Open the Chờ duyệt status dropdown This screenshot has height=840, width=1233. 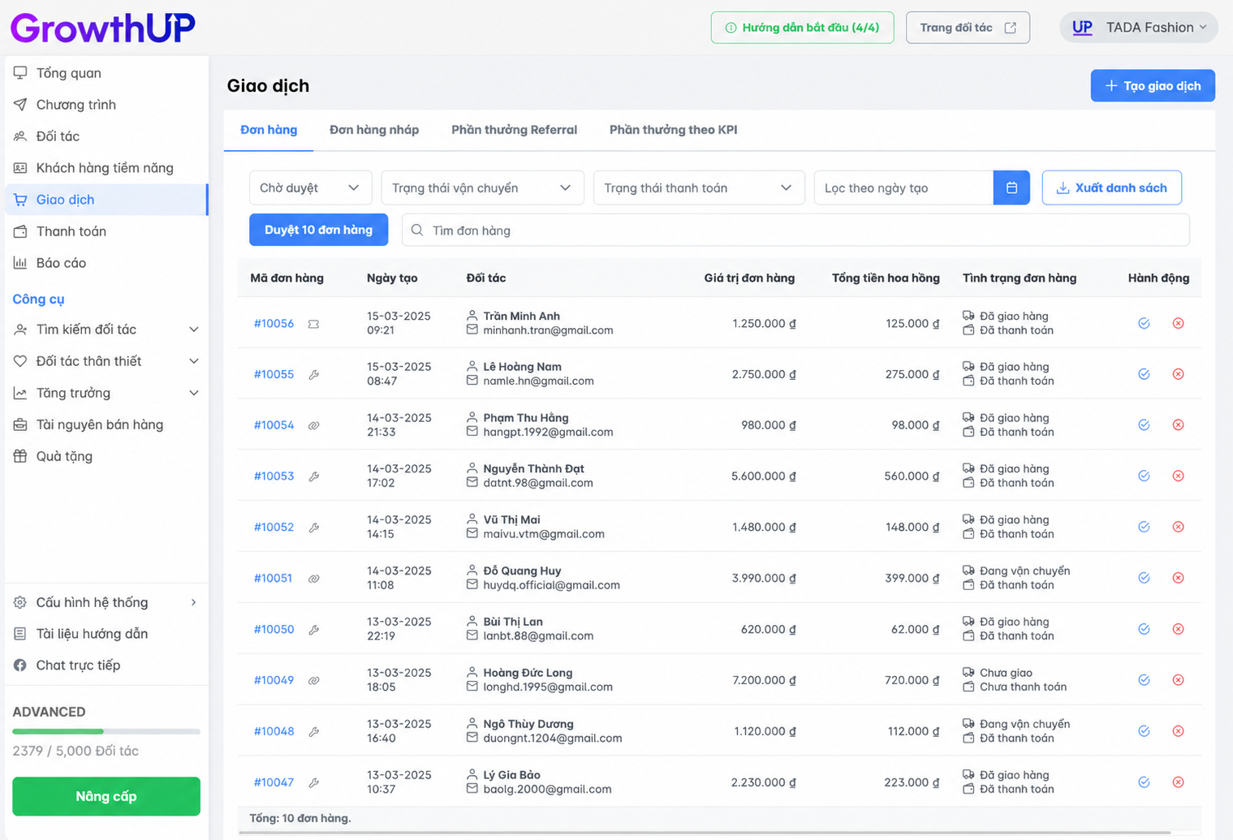pos(310,187)
